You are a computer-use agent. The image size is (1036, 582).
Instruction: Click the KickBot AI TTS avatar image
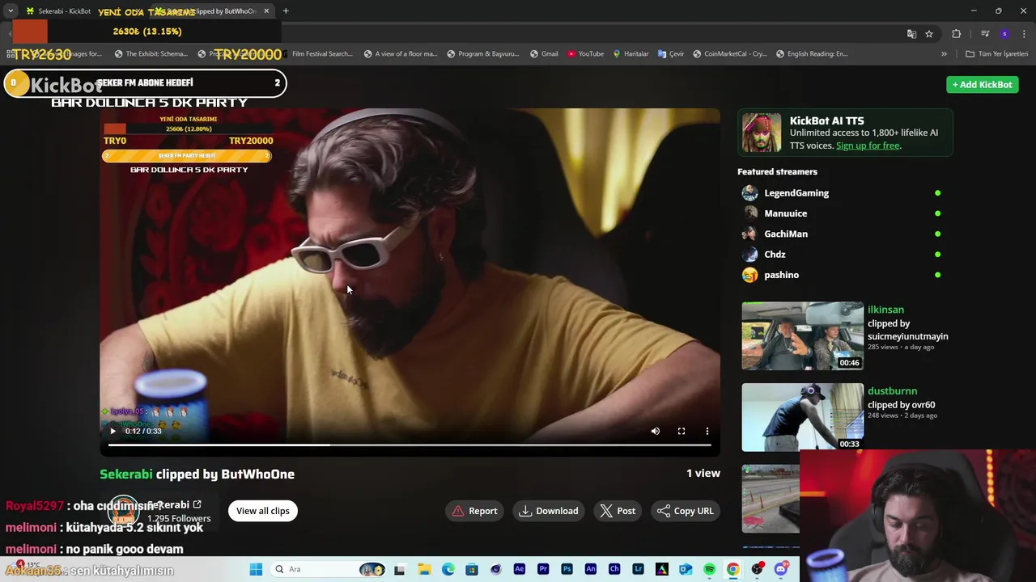pyautogui.click(x=762, y=133)
